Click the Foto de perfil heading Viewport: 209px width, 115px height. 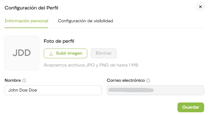59,41
